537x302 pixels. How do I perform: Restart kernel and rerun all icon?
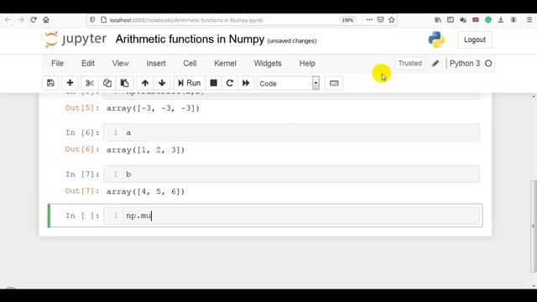tap(246, 83)
